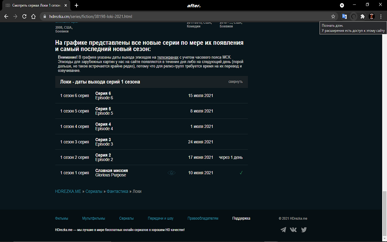Select the Смотреть сериал Локи browser tab
Viewport: 387px width, 242px height.
[36, 5]
